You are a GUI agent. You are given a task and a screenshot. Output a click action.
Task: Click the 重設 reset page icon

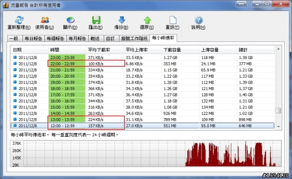[172, 20]
